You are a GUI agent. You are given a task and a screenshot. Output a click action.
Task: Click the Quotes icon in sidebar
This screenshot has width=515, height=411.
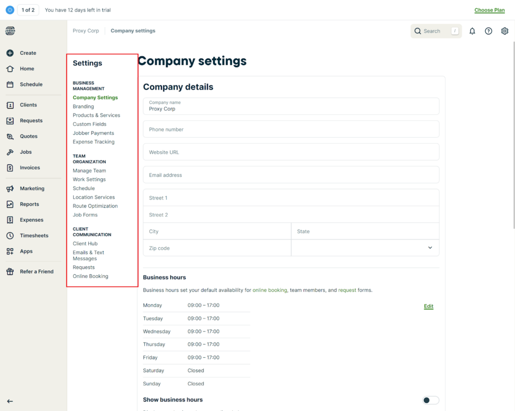coord(10,136)
